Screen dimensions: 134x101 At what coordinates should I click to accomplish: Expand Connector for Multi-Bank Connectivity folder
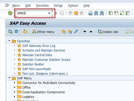tap(15, 83)
